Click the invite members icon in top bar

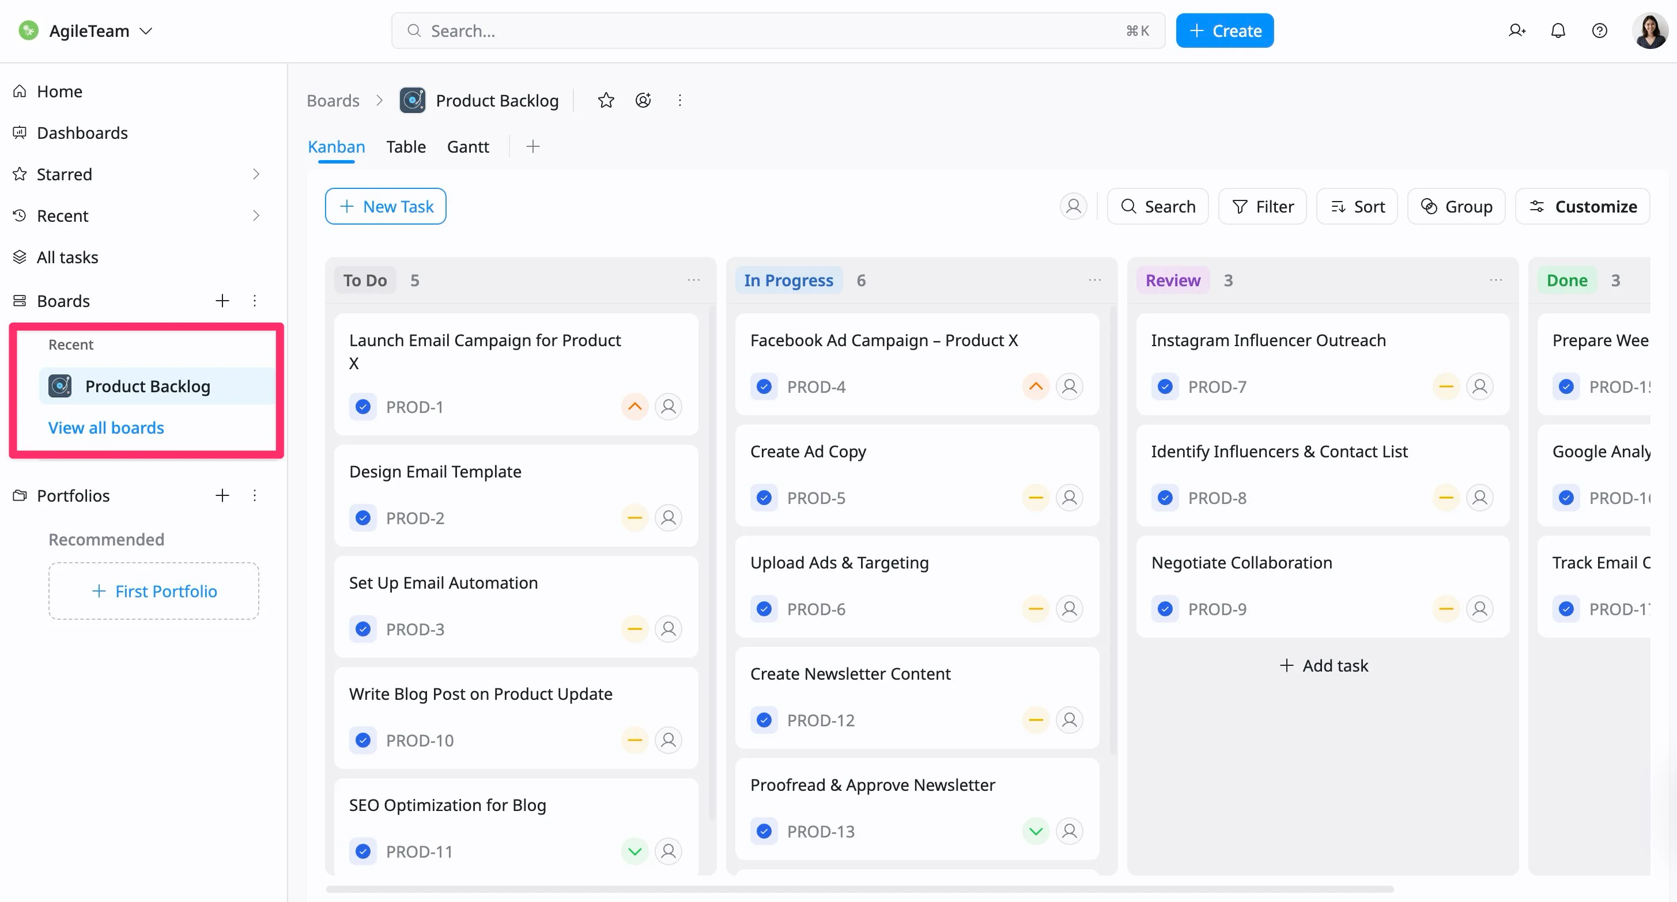(1516, 31)
